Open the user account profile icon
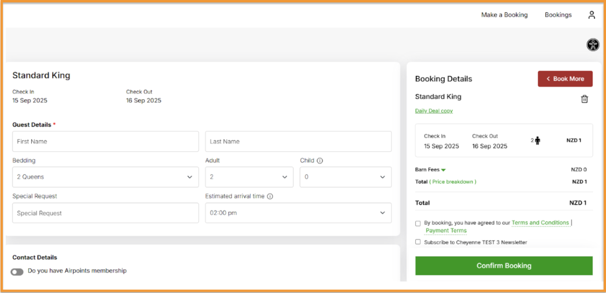The width and height of the screenshot is (606, 293). [591, 15]
